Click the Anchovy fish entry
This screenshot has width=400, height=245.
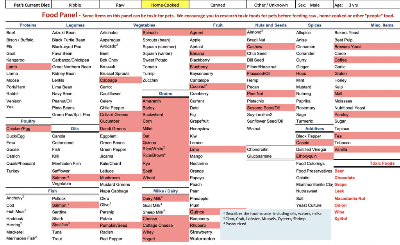coord(15,198)
